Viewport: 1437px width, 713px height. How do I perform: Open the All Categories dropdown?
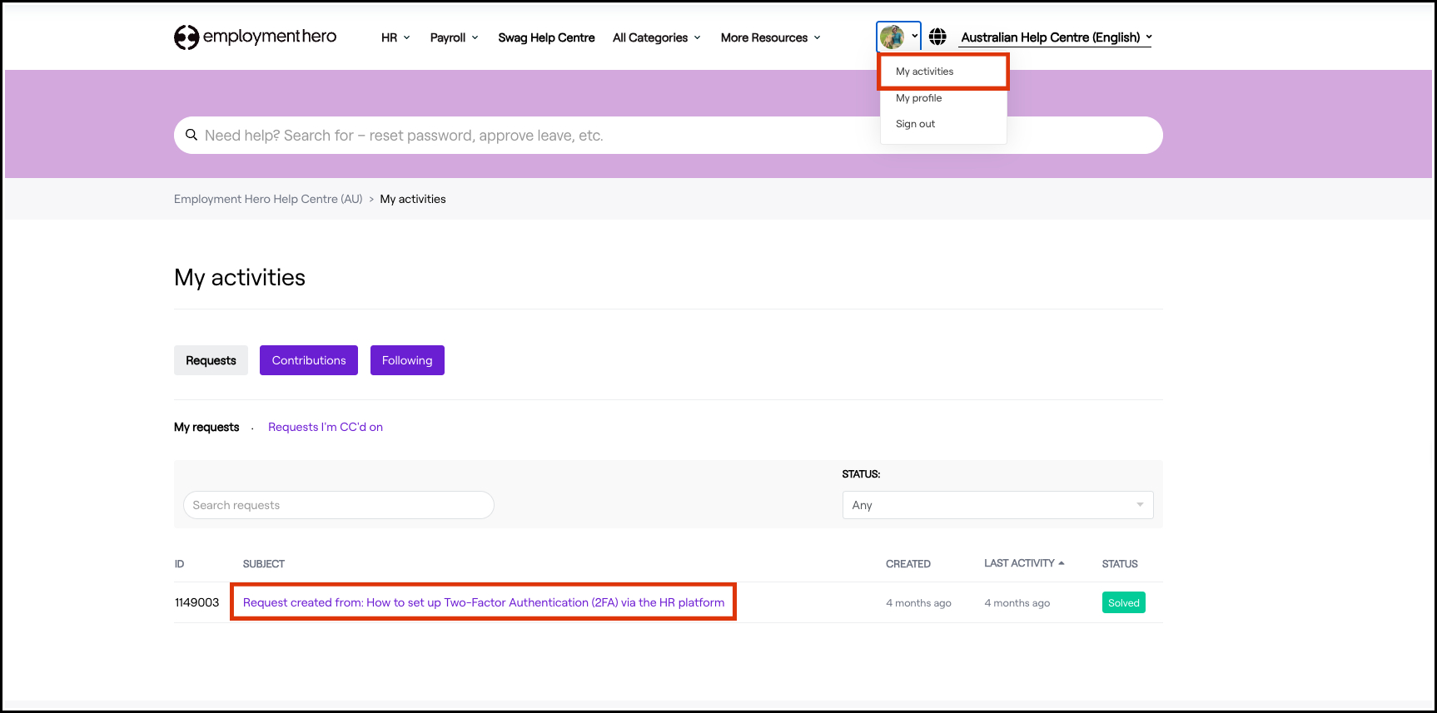point(656,37)
